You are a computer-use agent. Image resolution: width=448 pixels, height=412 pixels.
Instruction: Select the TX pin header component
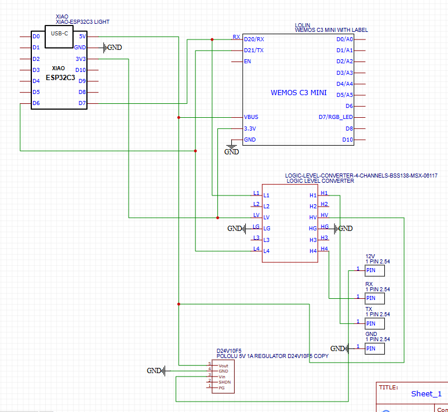point(377,323)
